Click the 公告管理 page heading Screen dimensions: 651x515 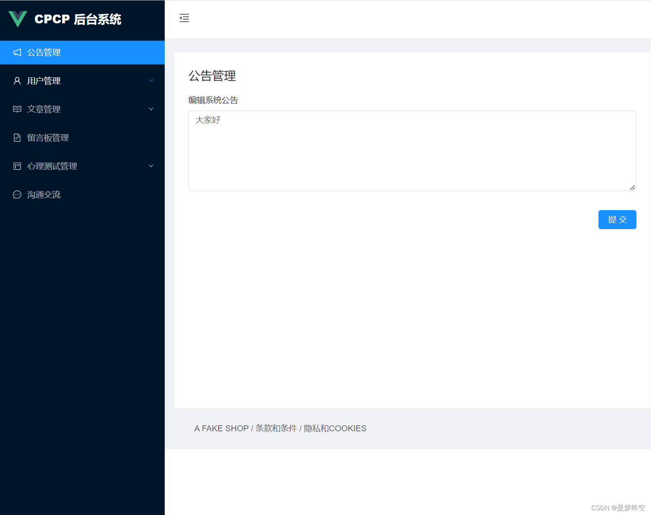click(212, 76)
